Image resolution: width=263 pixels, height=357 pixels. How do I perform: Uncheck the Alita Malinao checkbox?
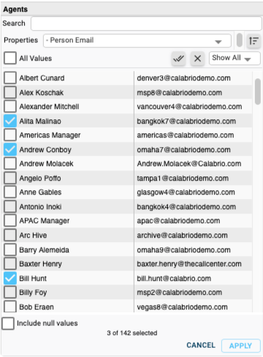10,121
